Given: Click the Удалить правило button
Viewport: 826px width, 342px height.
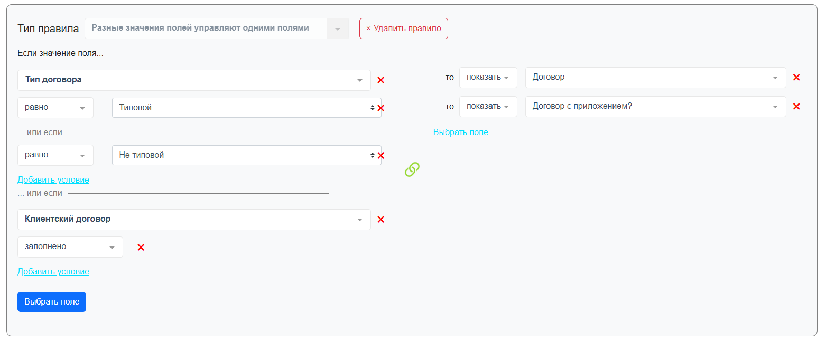Looking at the screenshot, I should tap(403, 28).
